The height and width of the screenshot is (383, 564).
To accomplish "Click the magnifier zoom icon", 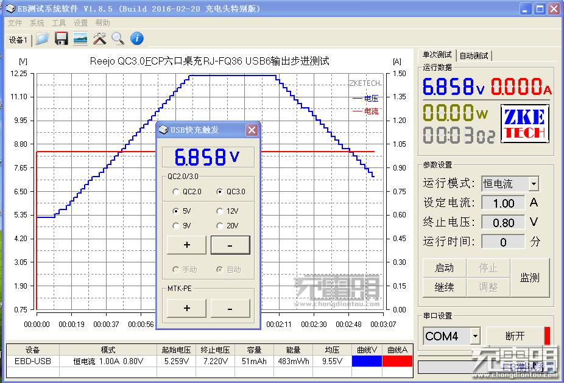I will point(118,38).
